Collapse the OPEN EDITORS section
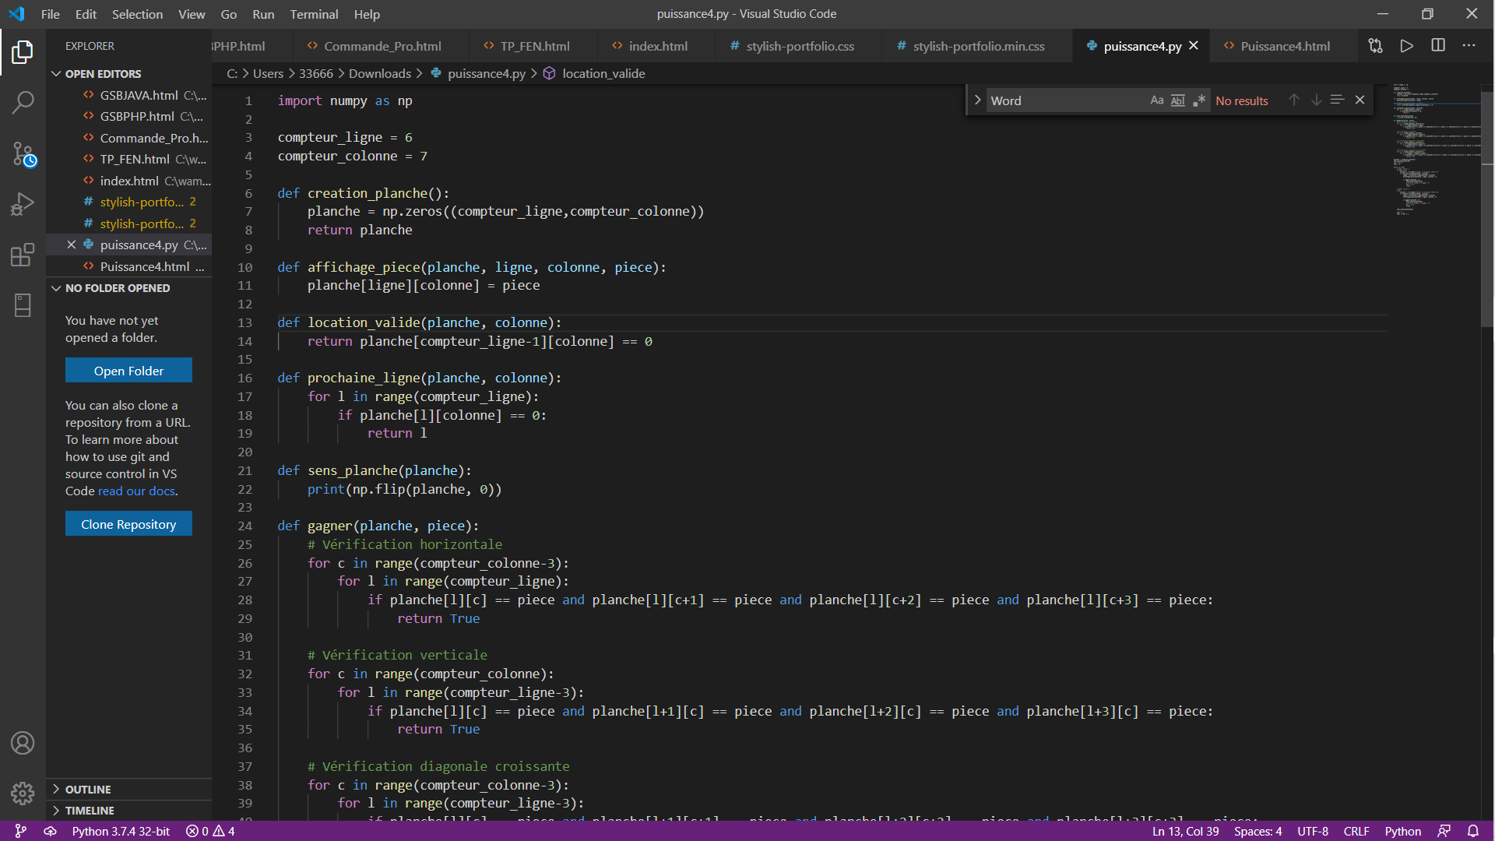1495x841 pixels. (x=103, y=74)
